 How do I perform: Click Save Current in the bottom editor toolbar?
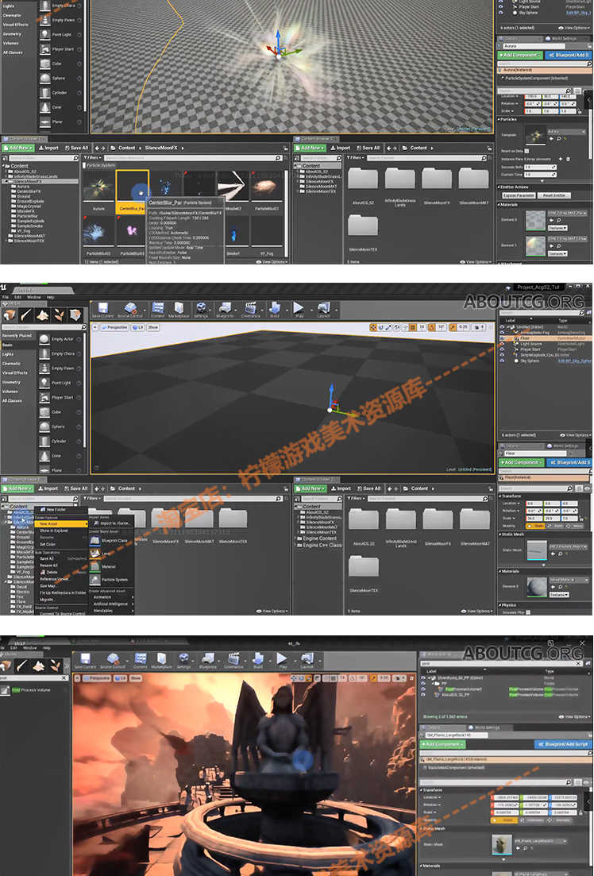pos(86,660)
